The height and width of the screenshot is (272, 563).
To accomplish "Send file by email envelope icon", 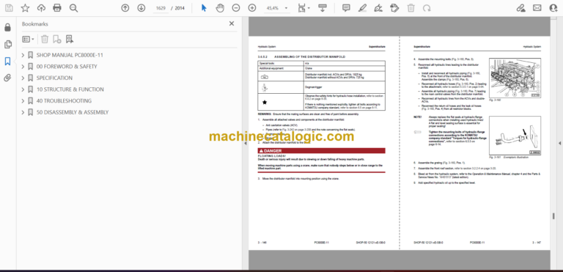I will click(x=537, y=8).
